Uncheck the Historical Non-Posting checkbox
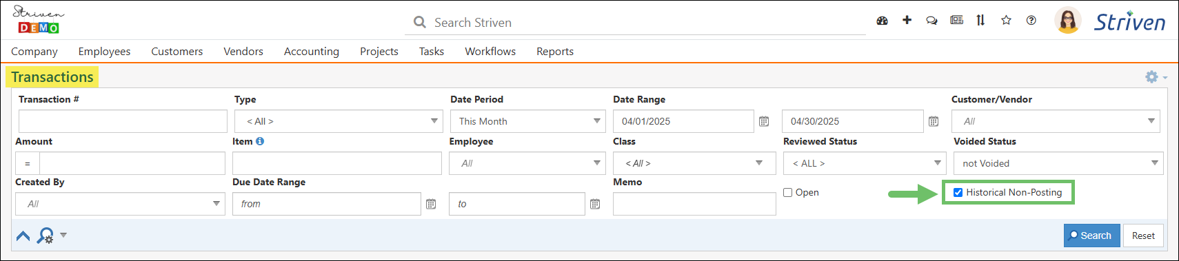This screenshot has height=261, width=1179. [958, 192]
